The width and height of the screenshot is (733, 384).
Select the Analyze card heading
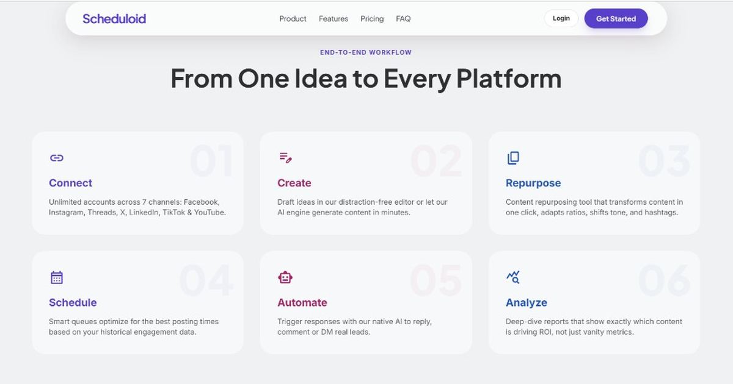coord(527,302)
